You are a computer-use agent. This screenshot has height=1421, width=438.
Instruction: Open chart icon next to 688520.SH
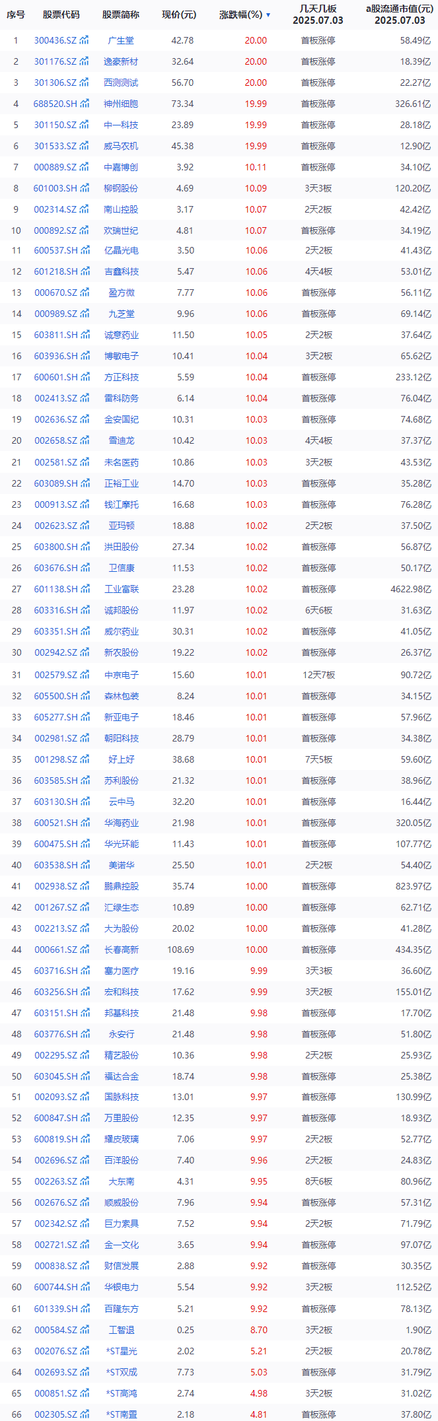coord(84,104)
